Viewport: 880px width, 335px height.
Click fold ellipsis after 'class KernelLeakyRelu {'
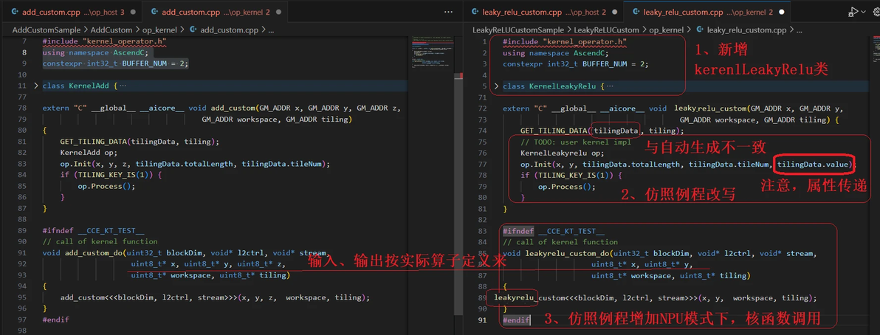610,86
